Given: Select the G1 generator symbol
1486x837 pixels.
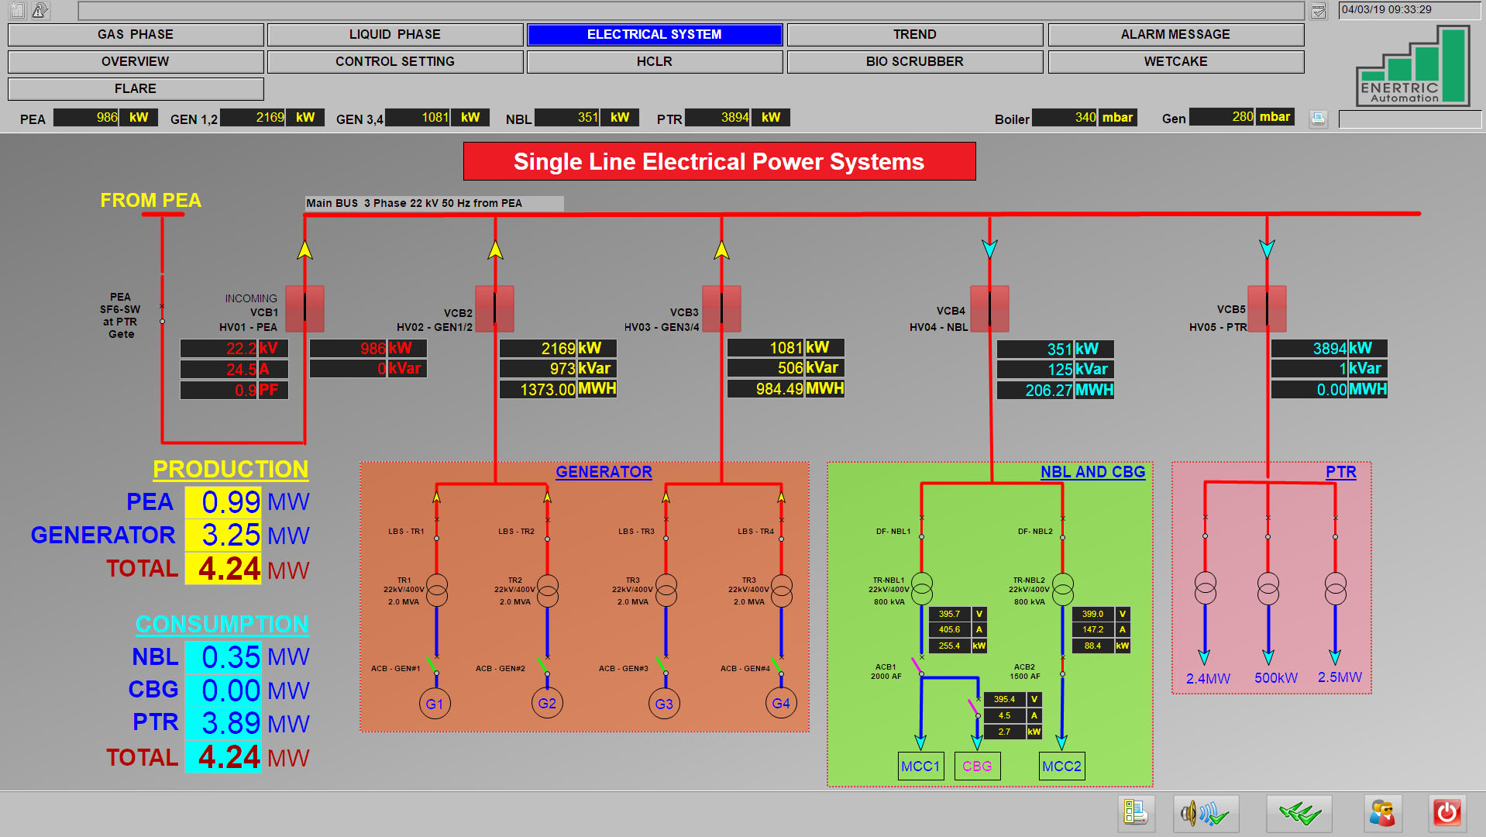Looking at the screenshot, I should coord(435,704).
